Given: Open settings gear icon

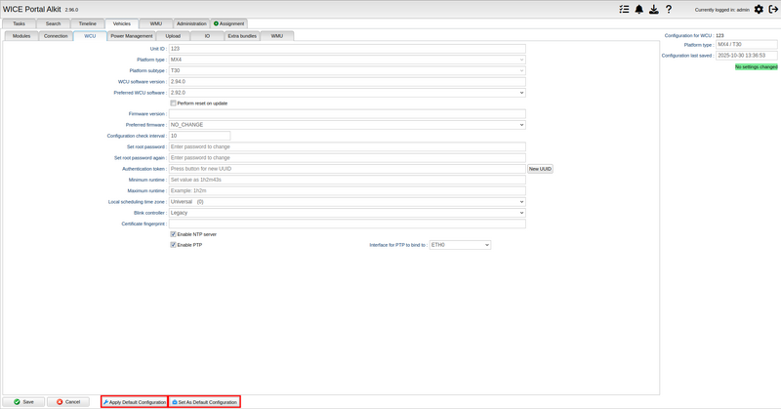Looking at the screenshot, I should tap(759, 9).
